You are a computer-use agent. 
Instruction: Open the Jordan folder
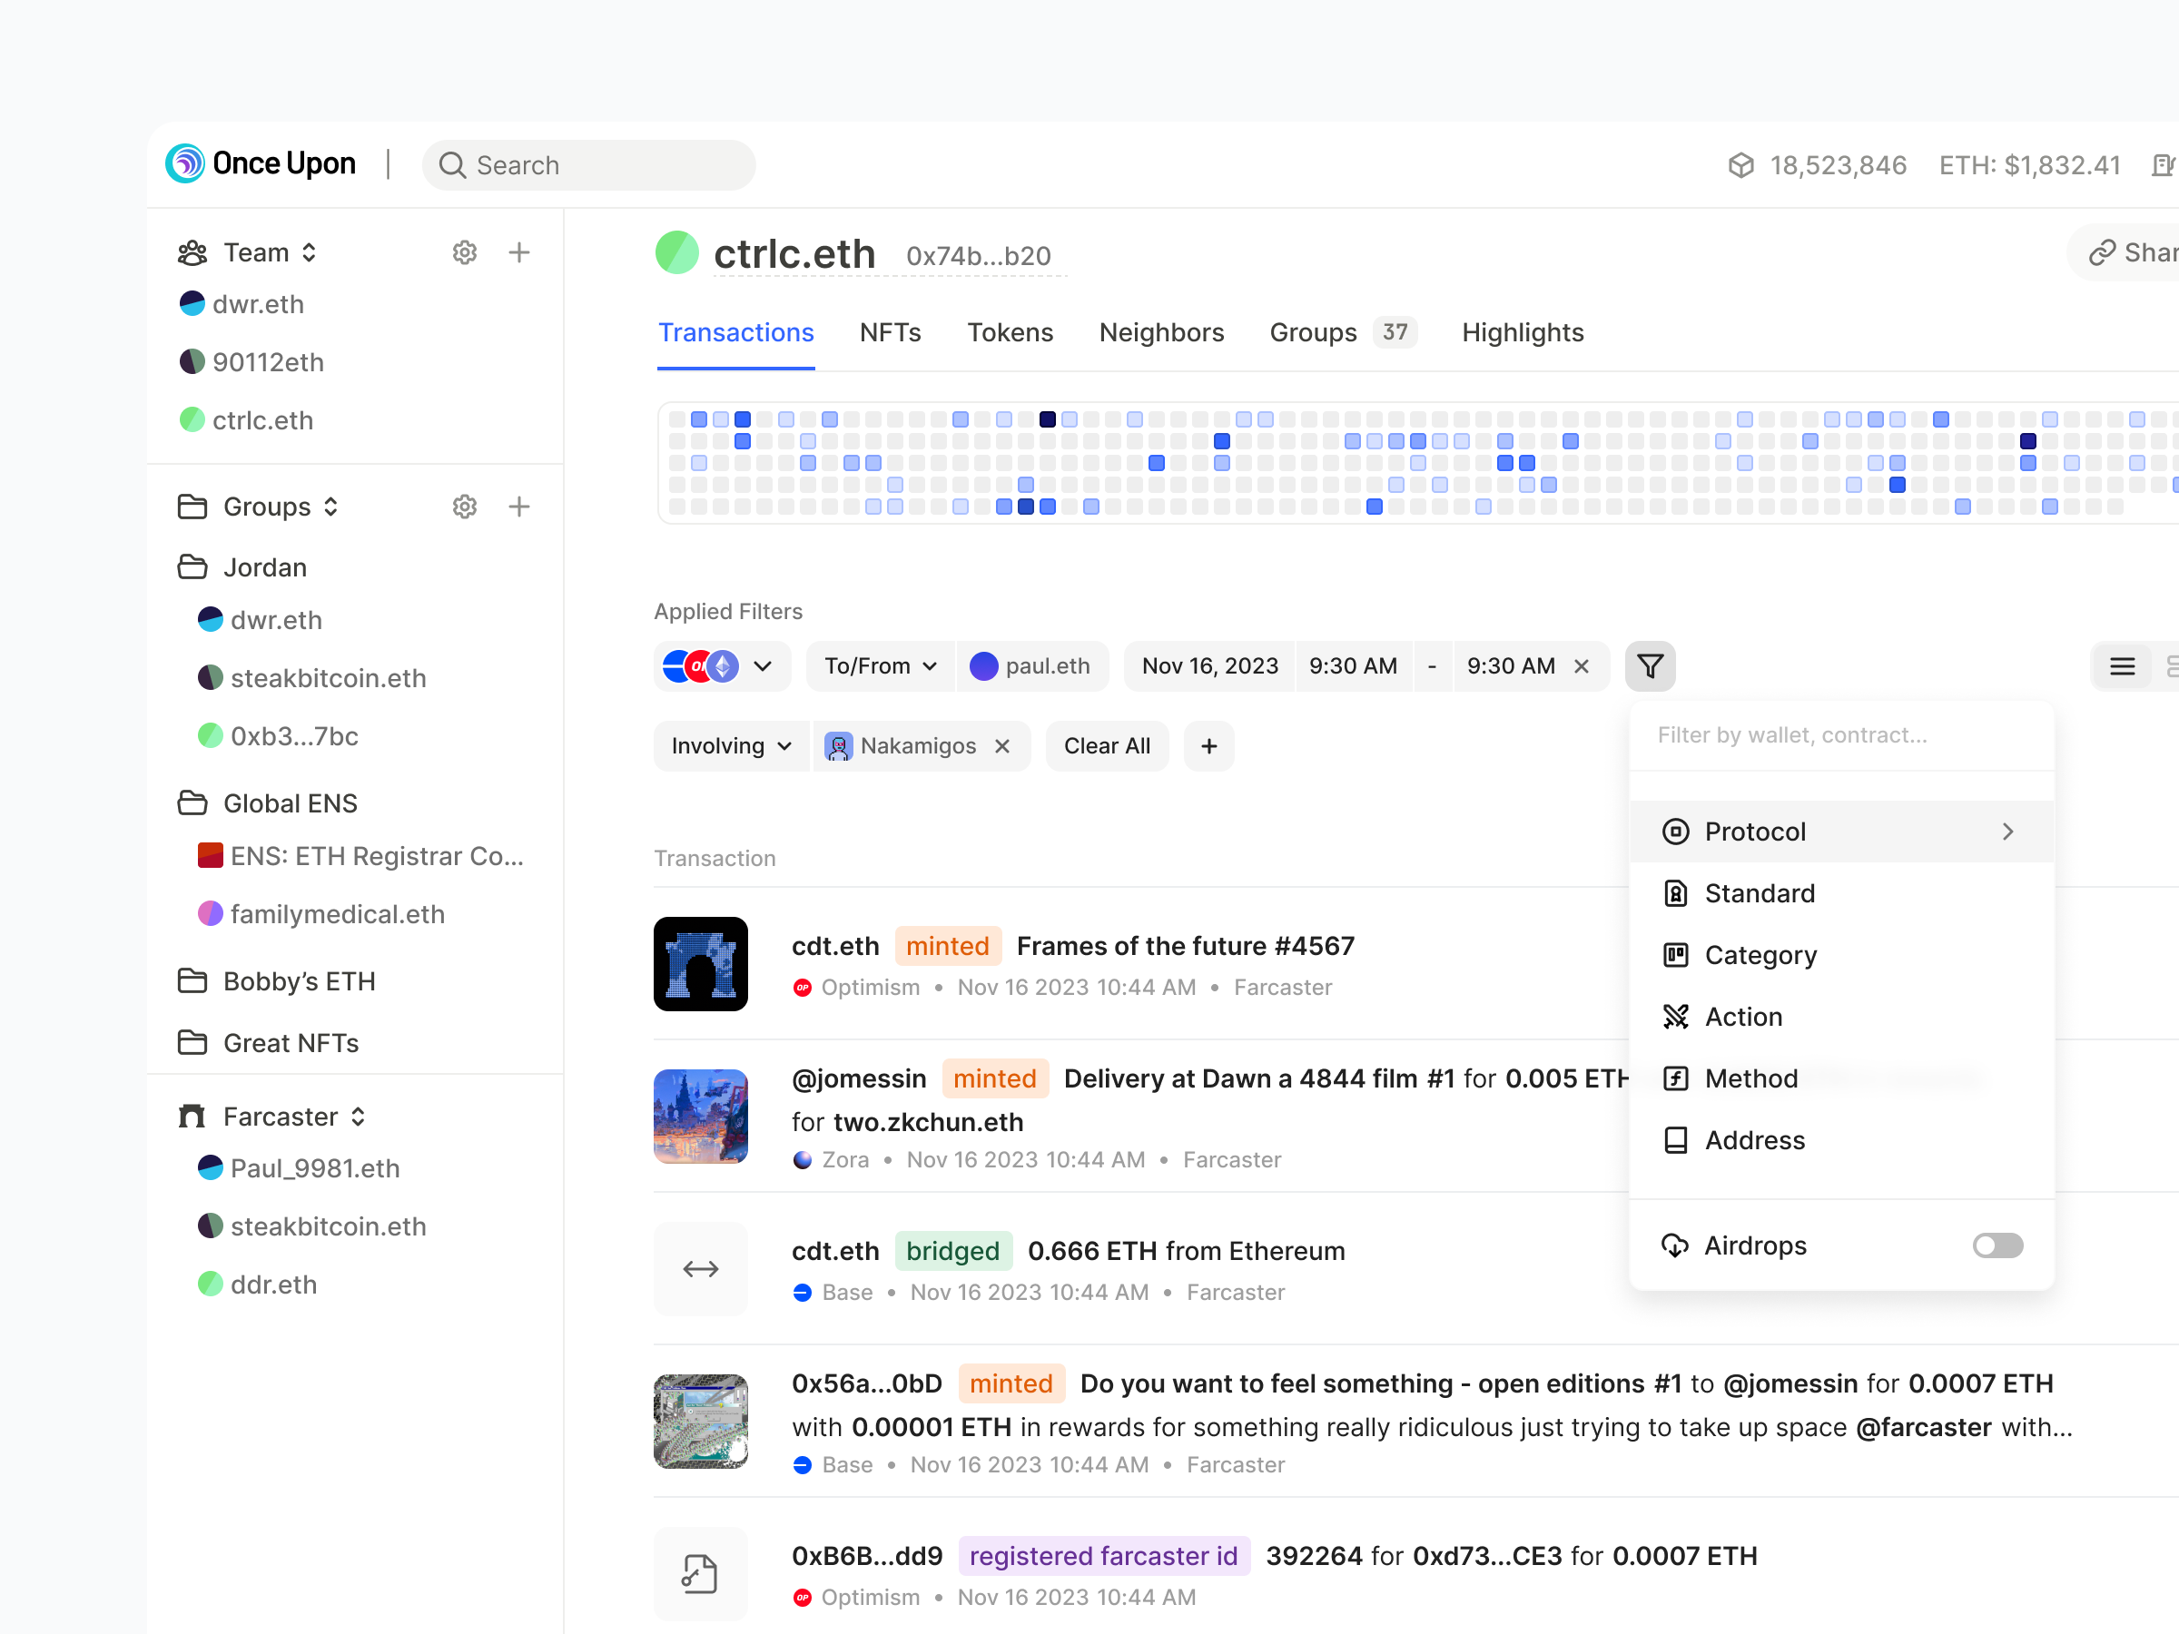[x=242, y=567]
